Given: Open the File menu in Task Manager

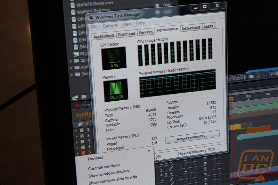Looking at the screenshot, I should (94, 27).
